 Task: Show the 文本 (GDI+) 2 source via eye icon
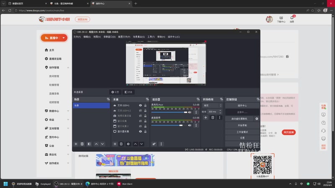[140, 111]
